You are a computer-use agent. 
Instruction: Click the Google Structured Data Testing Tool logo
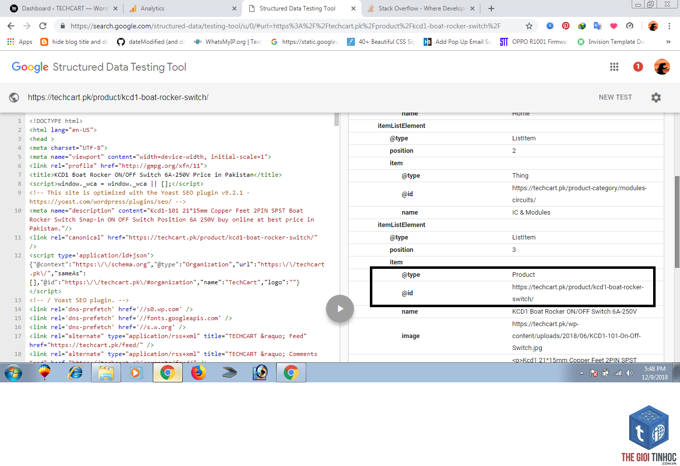99,67
